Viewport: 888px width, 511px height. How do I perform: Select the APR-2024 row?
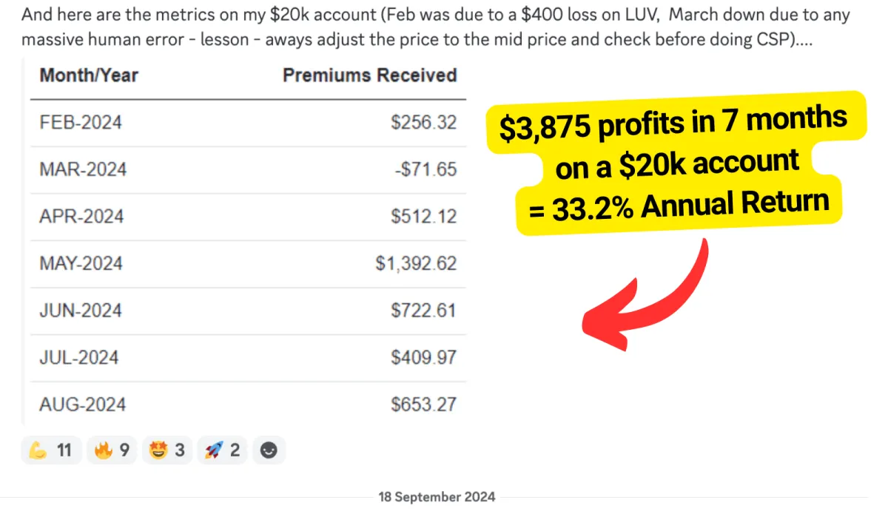click(248, 217)
